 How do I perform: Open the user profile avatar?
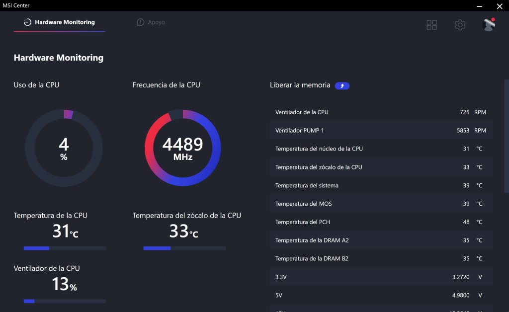(x=489, y=25)
